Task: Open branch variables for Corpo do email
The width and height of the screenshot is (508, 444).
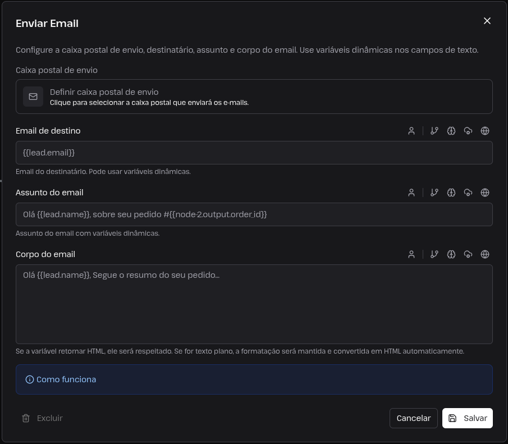Action: [434, 254]
